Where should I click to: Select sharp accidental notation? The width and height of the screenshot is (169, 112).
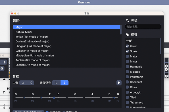tap(64, 83)
